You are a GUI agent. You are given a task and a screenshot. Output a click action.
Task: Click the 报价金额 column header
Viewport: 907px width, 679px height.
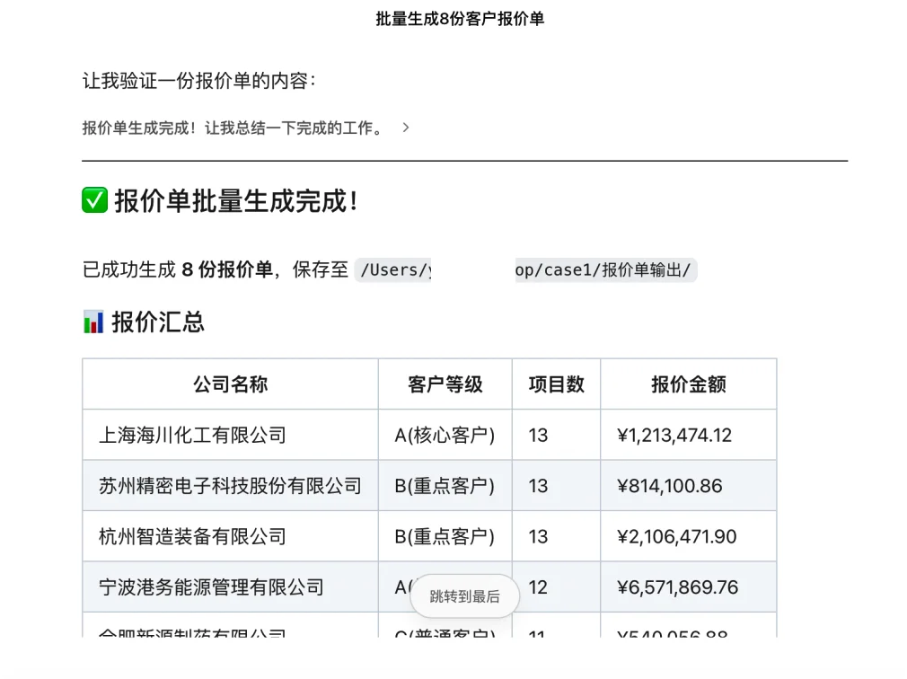[688, 384]
